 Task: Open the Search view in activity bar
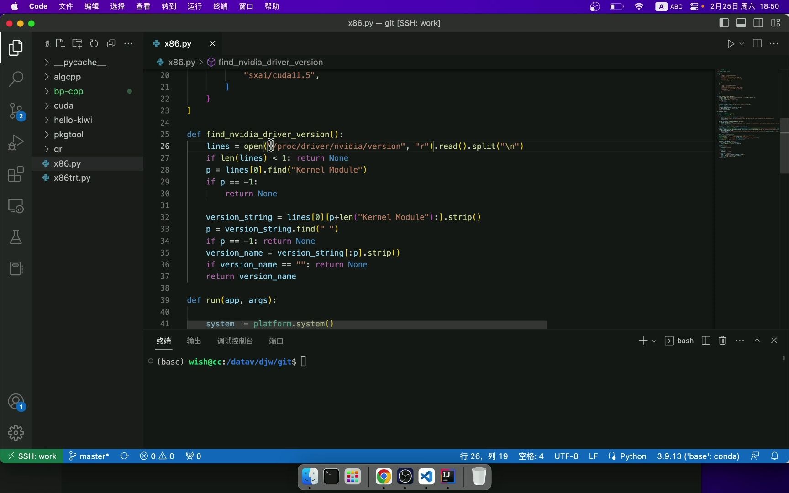16,79
